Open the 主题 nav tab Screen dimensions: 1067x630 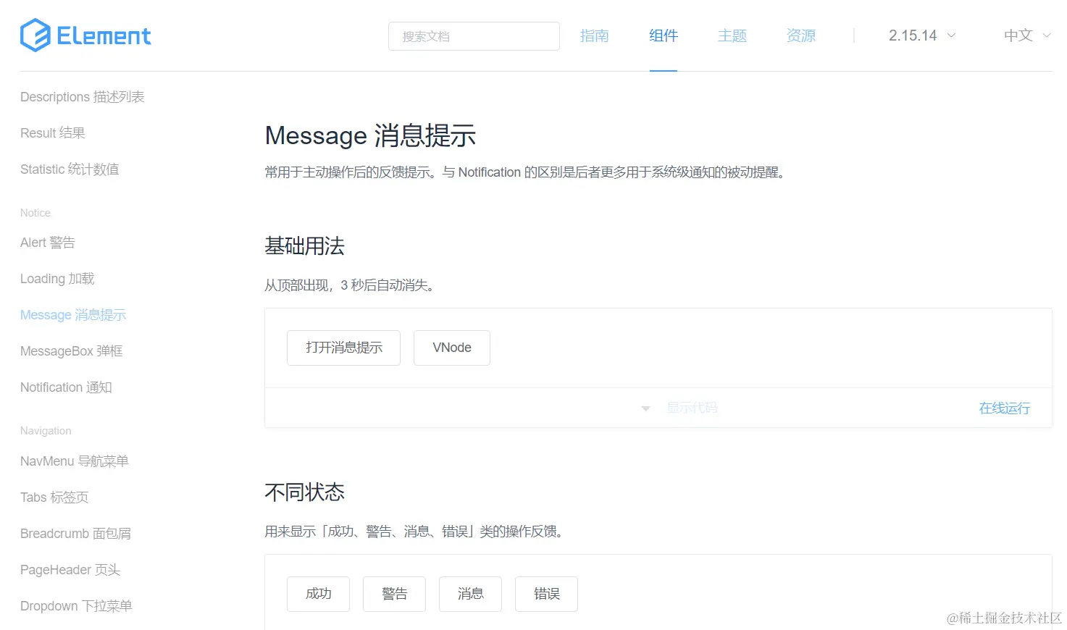click(x=732, y=35)
